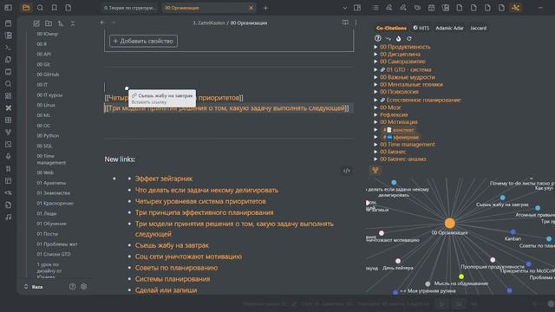Viewport: 555px width, 312px height.
Task: Refresh the graph analysis results
Action: (x=408, y=38)
